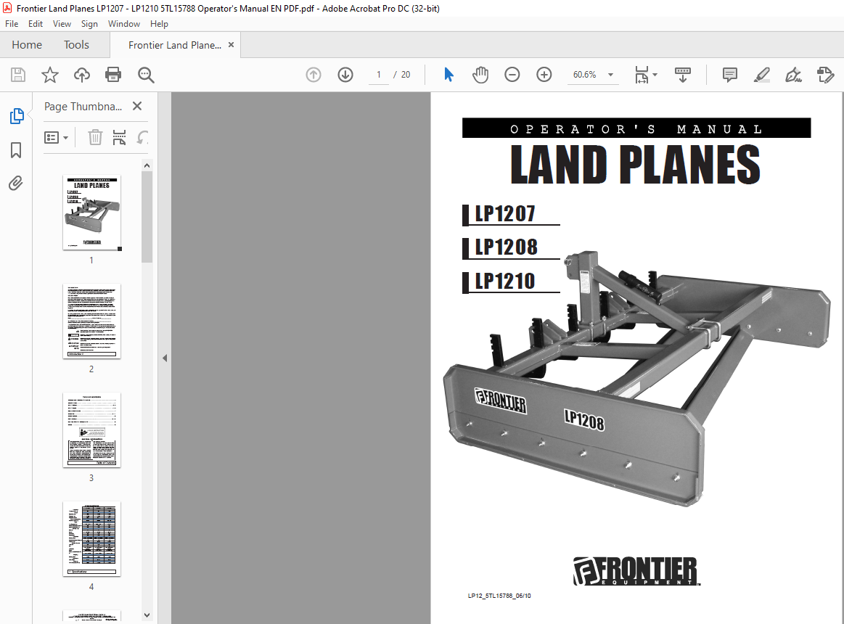Screen dimensions: 844x624
Task: Print the file using printer icon
Action: click(x=113, y=75)
